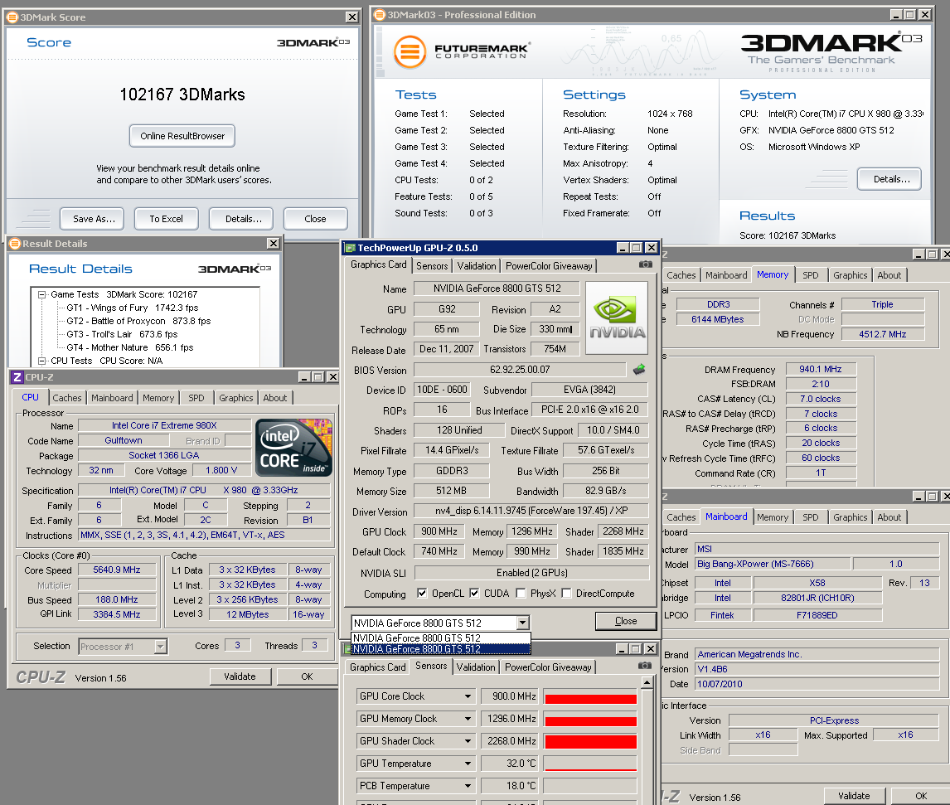Collapse the Game Tests tree node
950x805 pixels.
(41, 294)
